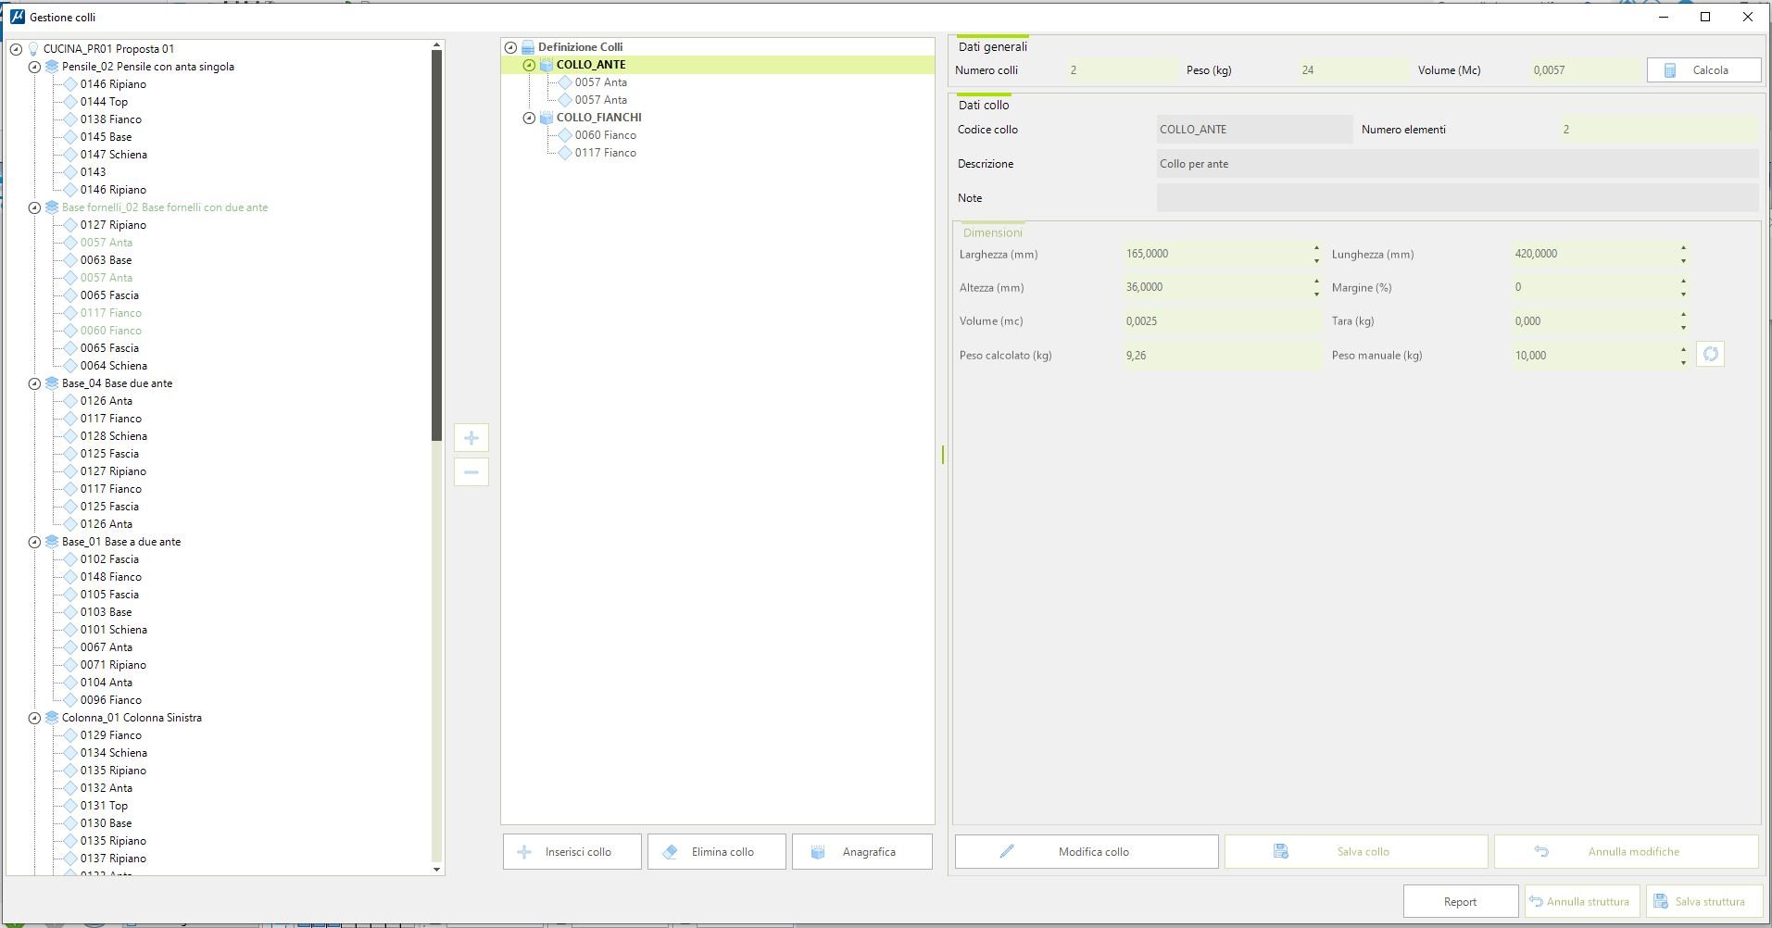1772x928 pixels.
Task: Open the Report button
Action: (x=1461, y=902)
